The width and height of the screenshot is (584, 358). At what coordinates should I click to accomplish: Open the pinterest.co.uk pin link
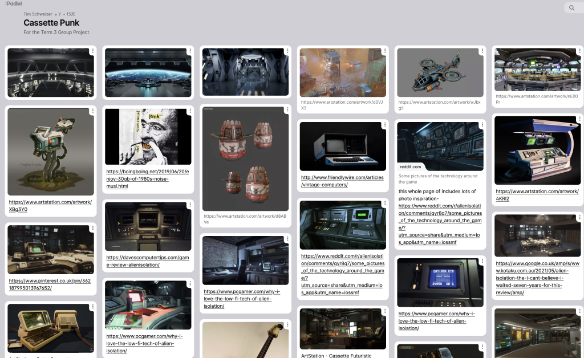point(50,284)
